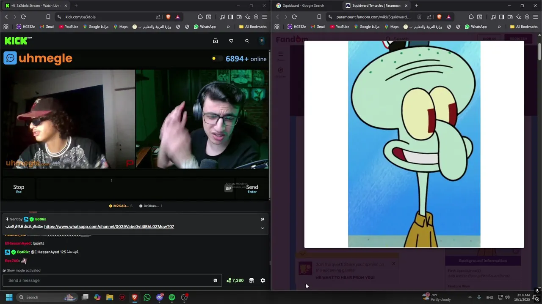Screen dimensions: 542x304
Task: Open a new tab in Kick window
Action: (76, 5)
